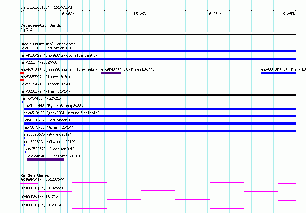Image resolution: width=306 pixels, height=213 pixels.
Task: Click the blue bar under nsv5414448
Action: point(160,109)
